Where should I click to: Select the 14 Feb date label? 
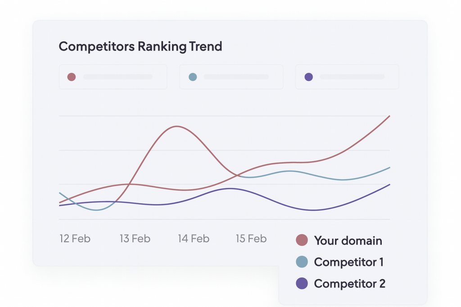[194, 238]
